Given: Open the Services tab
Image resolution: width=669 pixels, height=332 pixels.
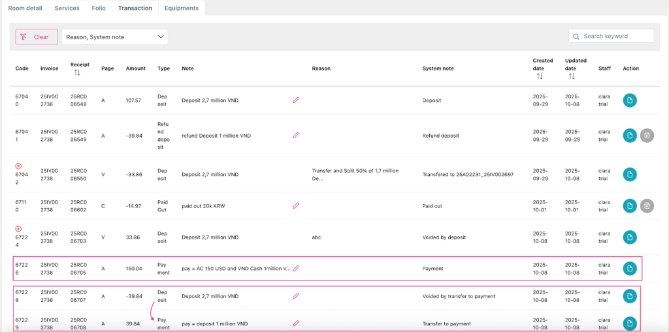Looking at the screenshot, I should (x=67, y=8).
